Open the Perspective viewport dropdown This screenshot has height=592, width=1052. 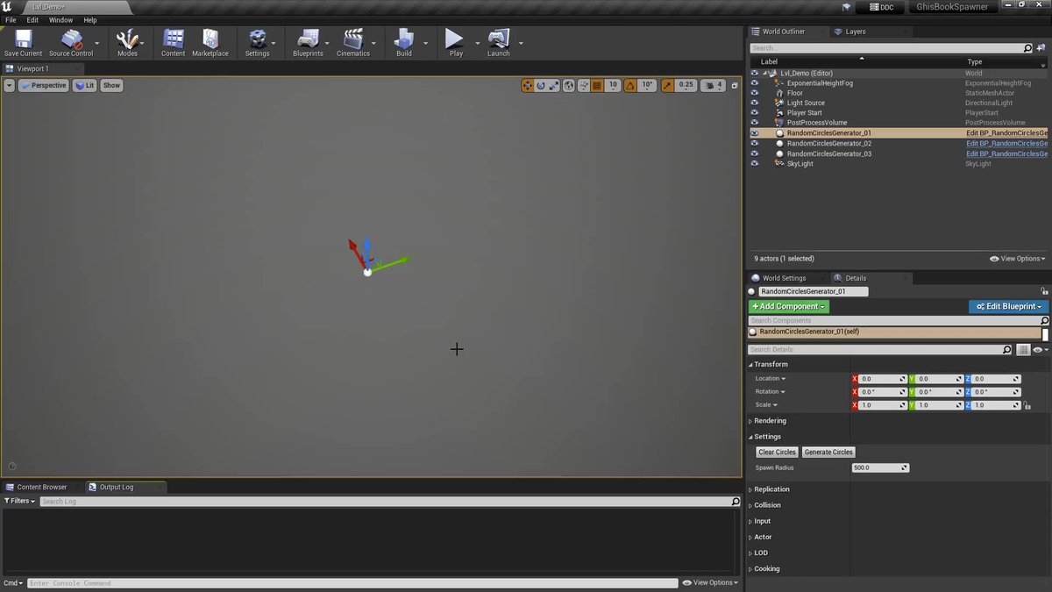click(x=44, y=85)
